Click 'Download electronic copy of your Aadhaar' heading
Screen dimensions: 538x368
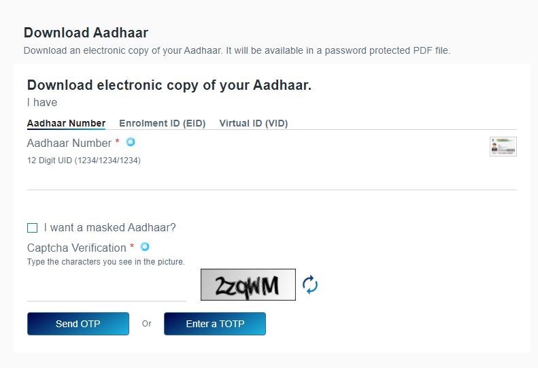pyautogui.click(x=169, y=85)
